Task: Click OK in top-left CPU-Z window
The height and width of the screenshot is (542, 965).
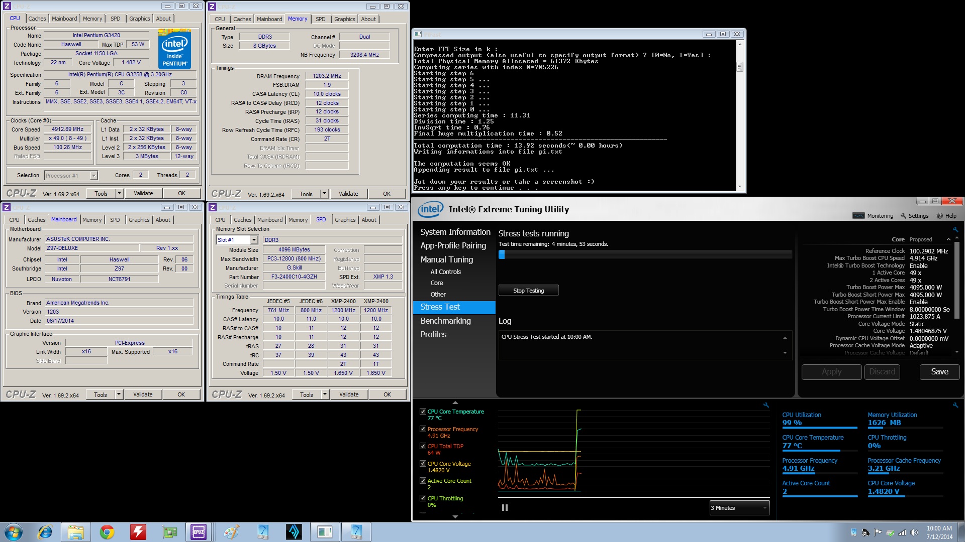Action: point(181,193)
